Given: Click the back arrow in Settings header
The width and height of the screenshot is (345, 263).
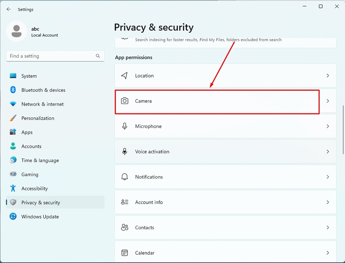Looking at the screenshot, I should (x=9, y=9).
